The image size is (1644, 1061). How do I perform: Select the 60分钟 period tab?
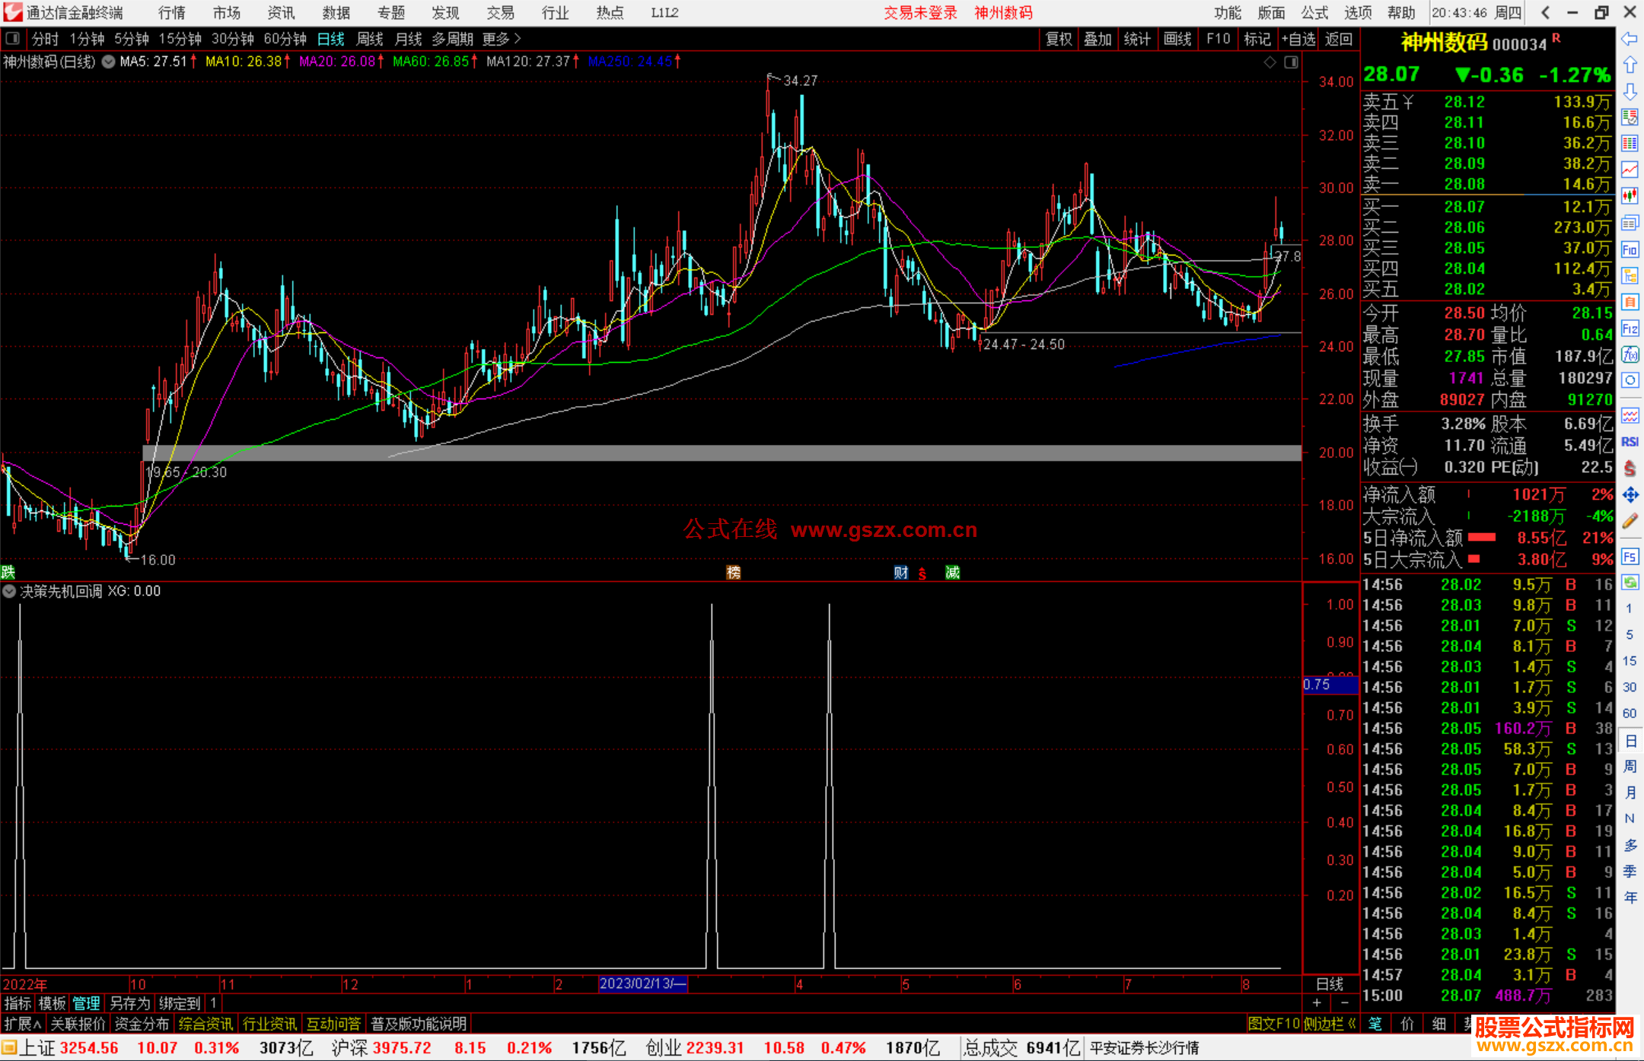[x=285, y=39]
